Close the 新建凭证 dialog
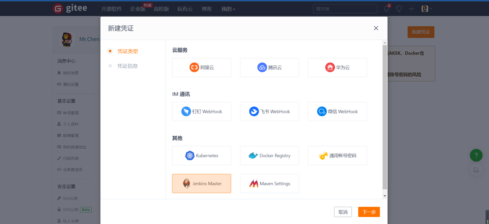The image size is (489, 224). click(376, 28)
